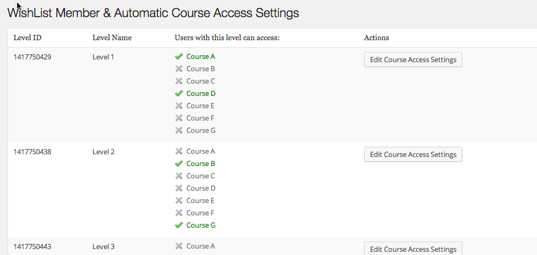Image resolution: width=537 pixels, height=255 pixels.
Task: Click the 'Level ID' column header
Action: (x=27, y=37)
